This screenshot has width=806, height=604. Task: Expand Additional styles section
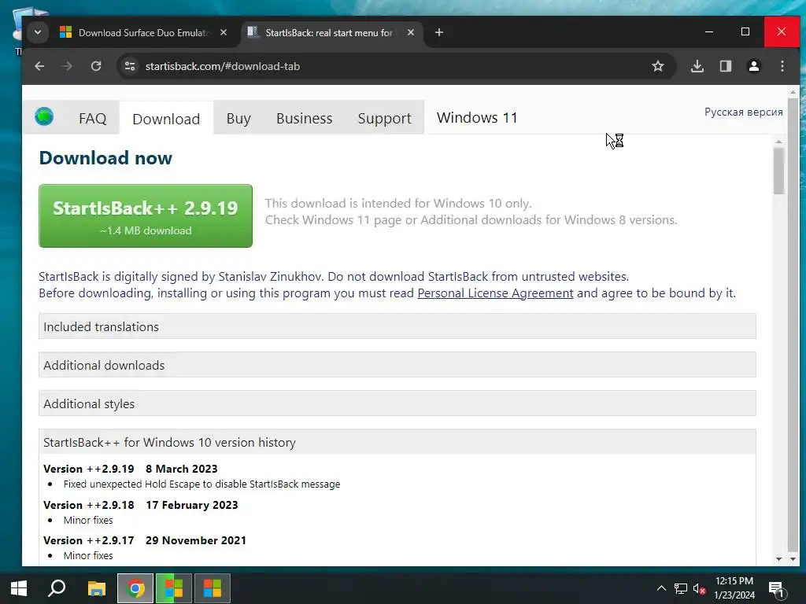[x=397, y=403]
